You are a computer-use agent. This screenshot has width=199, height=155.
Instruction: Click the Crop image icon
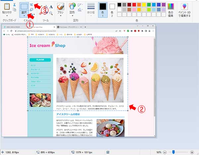point(32,4)
